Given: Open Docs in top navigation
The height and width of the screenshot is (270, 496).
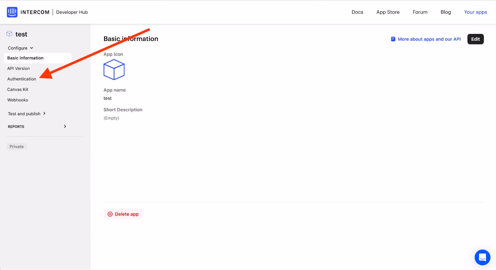Looking at the screenshot, I should (x=357, y=12).
